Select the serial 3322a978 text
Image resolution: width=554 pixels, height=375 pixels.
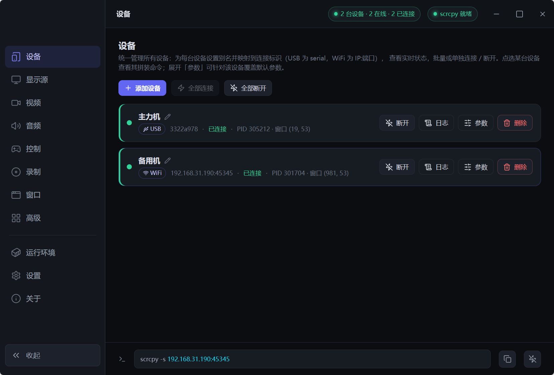[x=184, y=129]
